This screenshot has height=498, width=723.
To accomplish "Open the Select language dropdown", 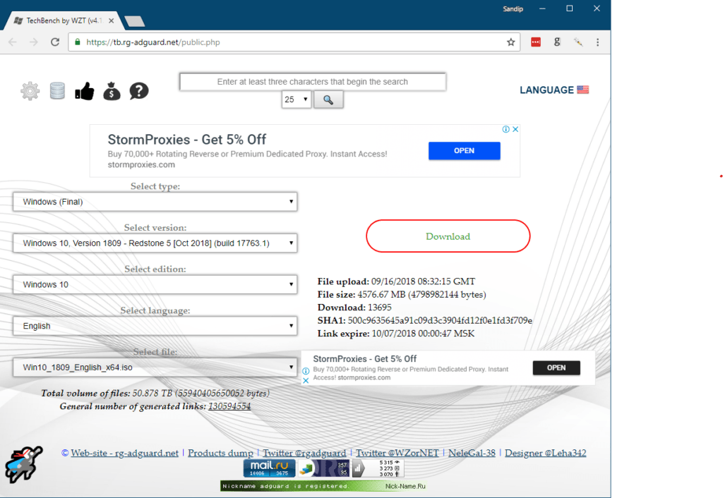I will point(155,325).
